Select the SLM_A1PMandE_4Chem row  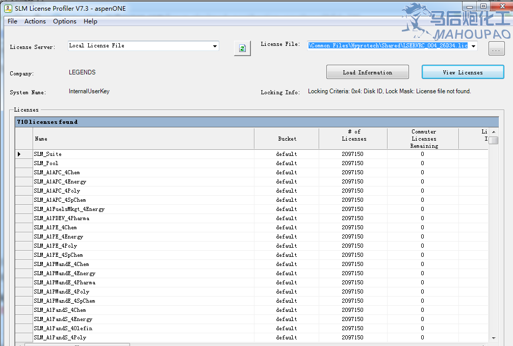click(251, 264)
